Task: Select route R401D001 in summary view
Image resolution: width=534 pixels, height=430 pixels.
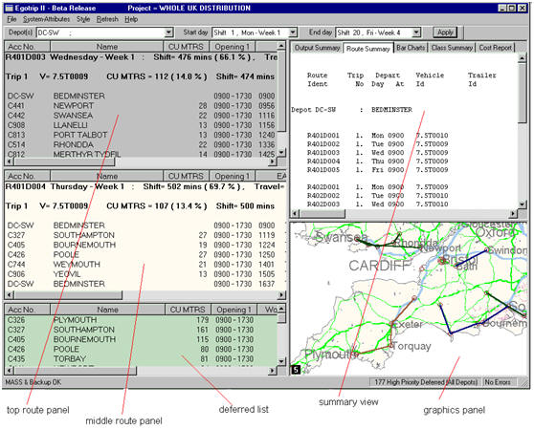Action: 377,136
